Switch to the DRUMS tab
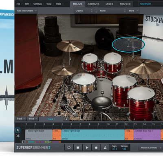This screenshot has height=163, width=163. coord(77,4)
